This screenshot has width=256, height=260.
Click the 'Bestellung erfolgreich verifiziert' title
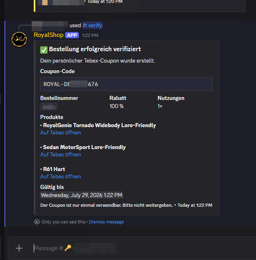coord(95,49)
